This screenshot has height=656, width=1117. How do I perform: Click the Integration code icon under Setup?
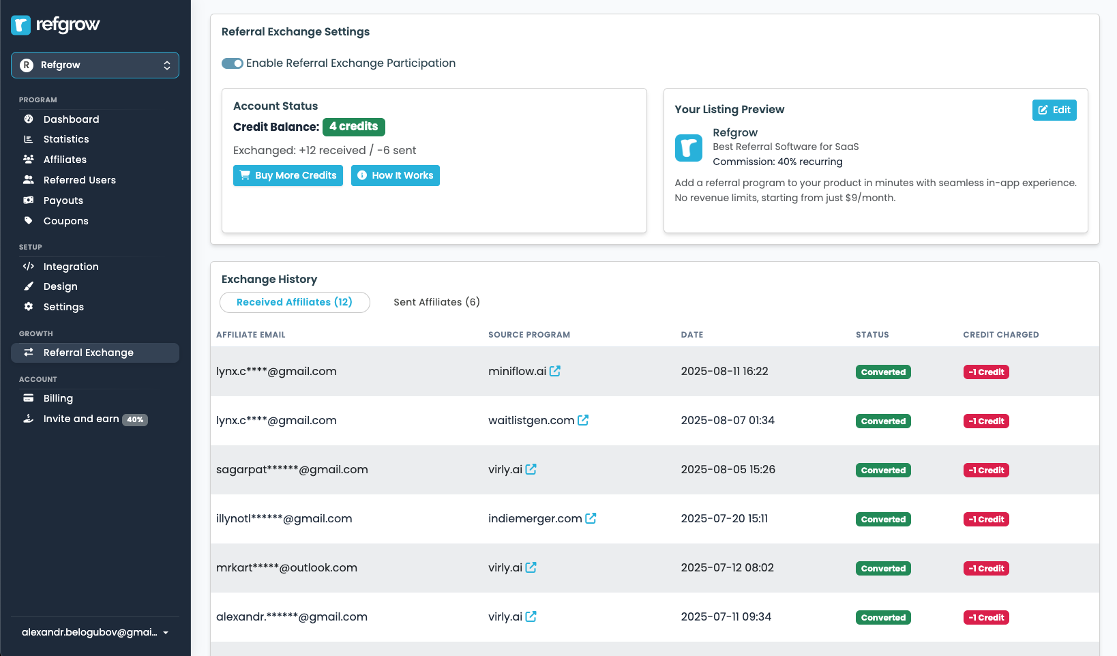point(29,267)
